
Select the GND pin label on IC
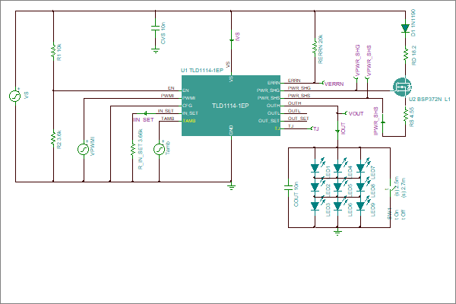(x=231, y=130)
